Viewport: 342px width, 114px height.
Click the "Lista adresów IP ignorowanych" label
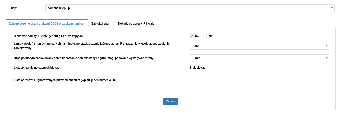click(66, 80)
